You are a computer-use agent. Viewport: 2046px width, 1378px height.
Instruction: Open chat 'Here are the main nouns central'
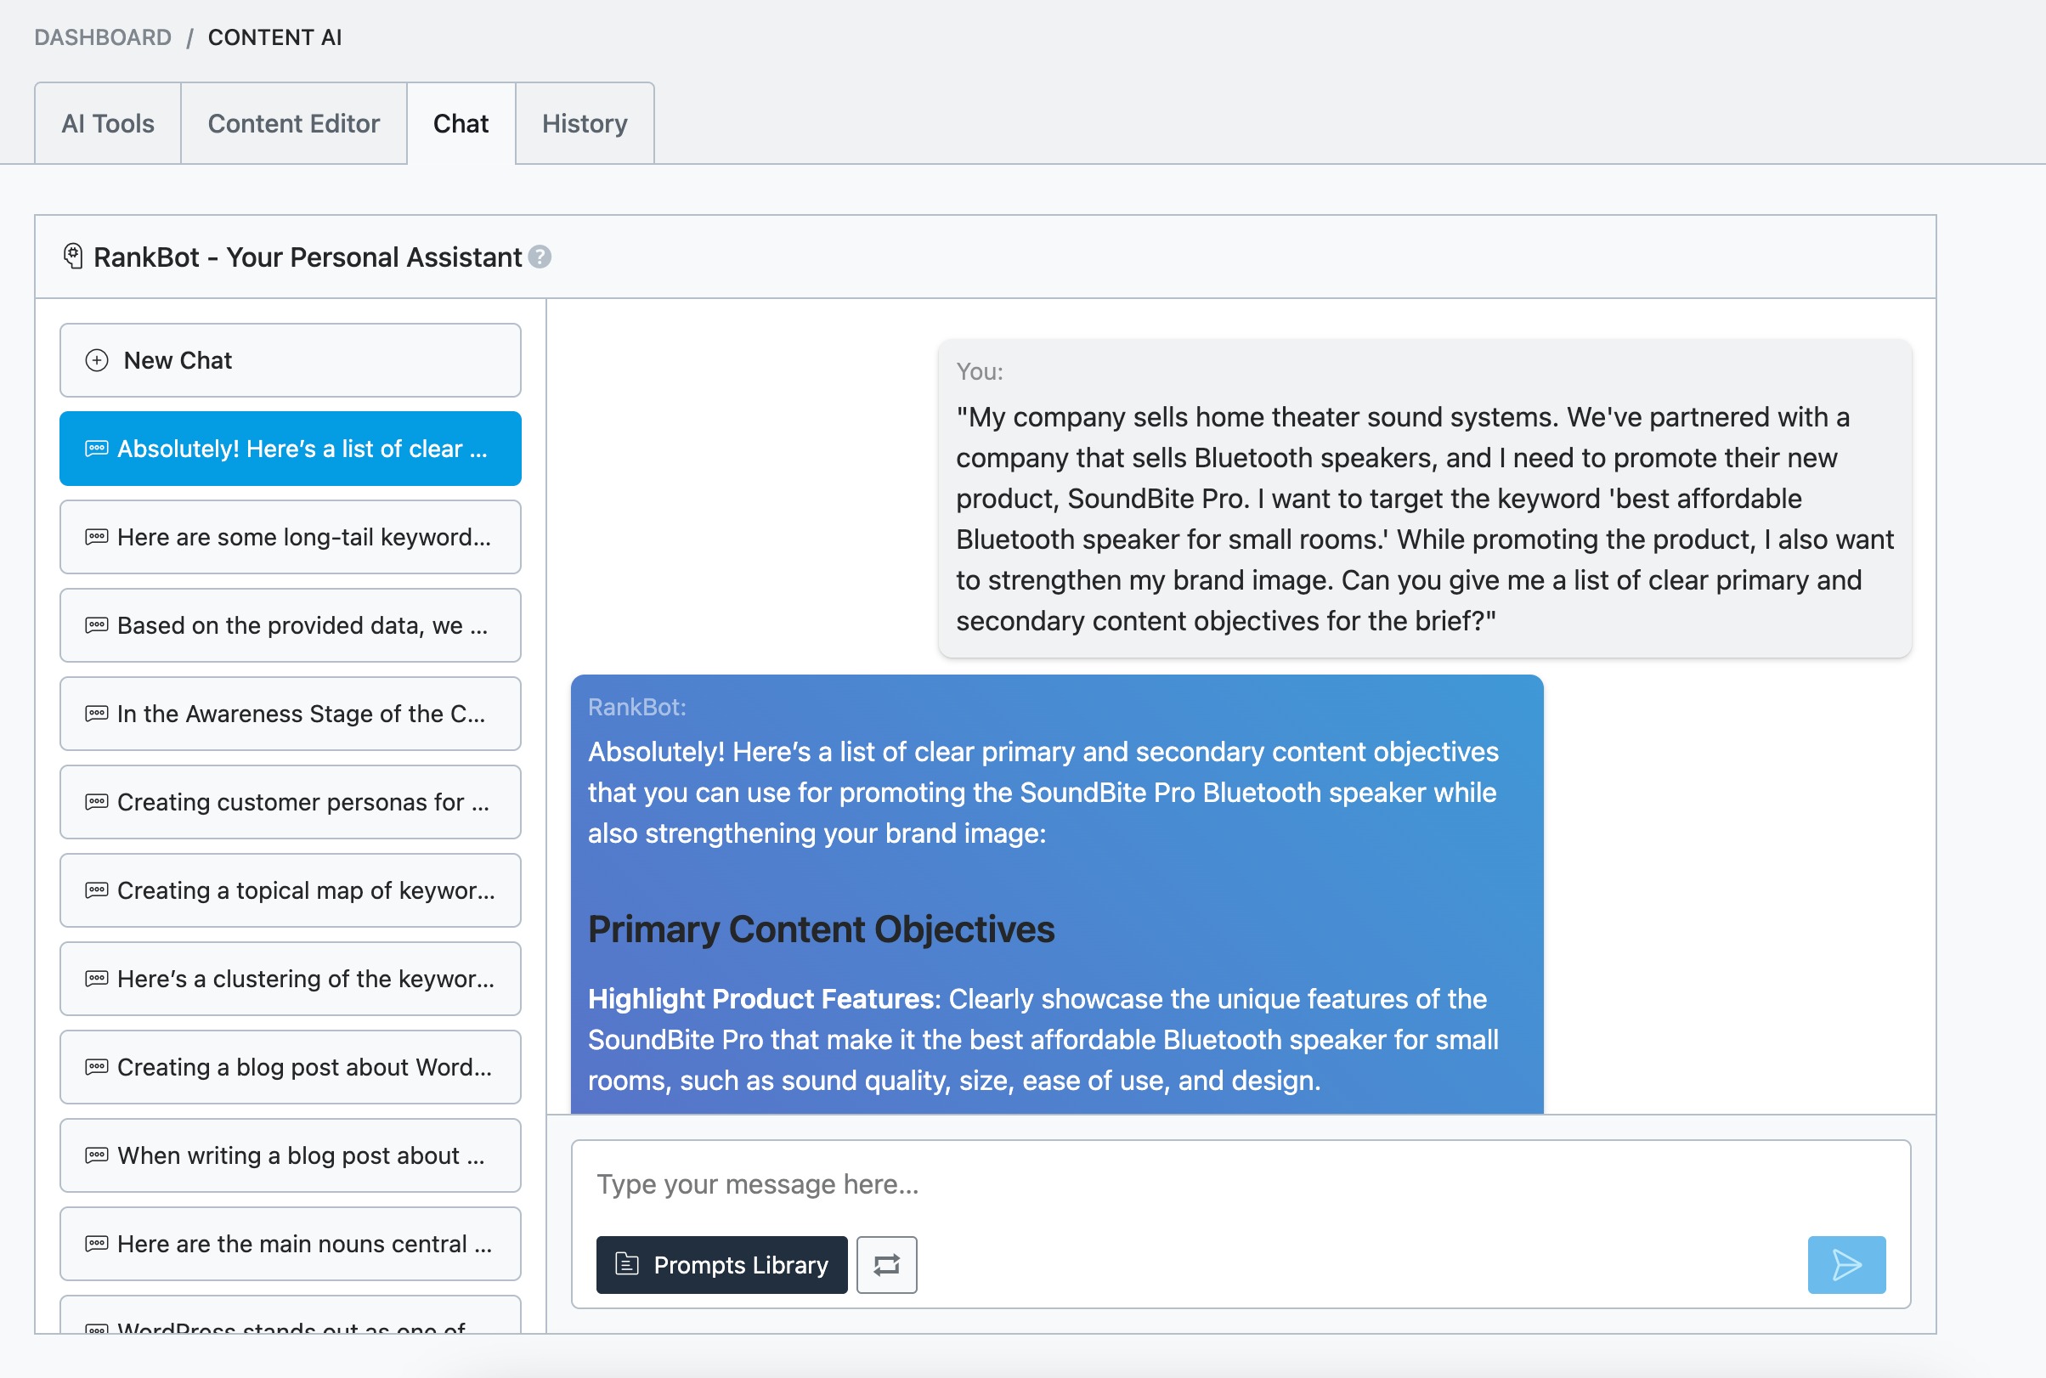(x=290, y=1244)
